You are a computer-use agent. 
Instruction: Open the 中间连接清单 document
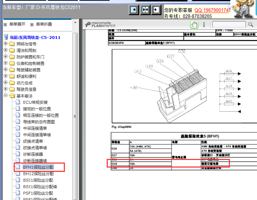[35, 128]
